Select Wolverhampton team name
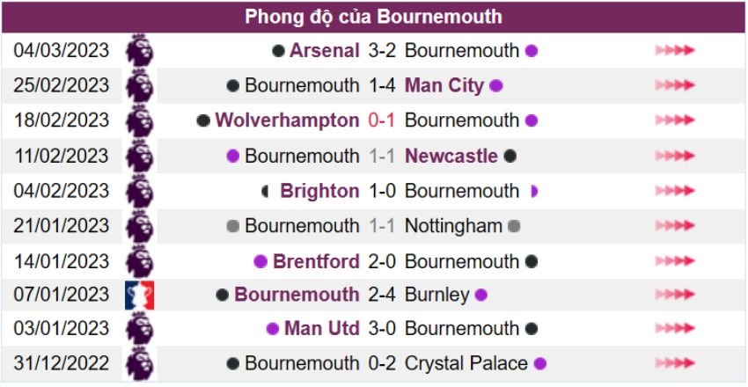Screen dimensions: 748x387 click(x=287, y=120)
